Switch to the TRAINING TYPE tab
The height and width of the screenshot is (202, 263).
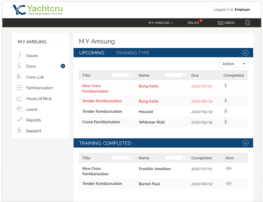[x=132, y=53]
